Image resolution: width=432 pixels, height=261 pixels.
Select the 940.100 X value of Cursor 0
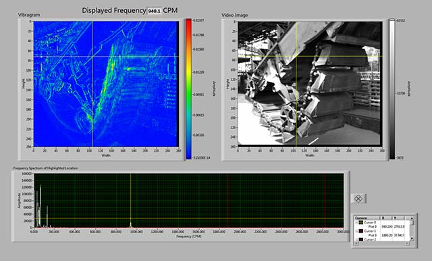coord(387,227)
